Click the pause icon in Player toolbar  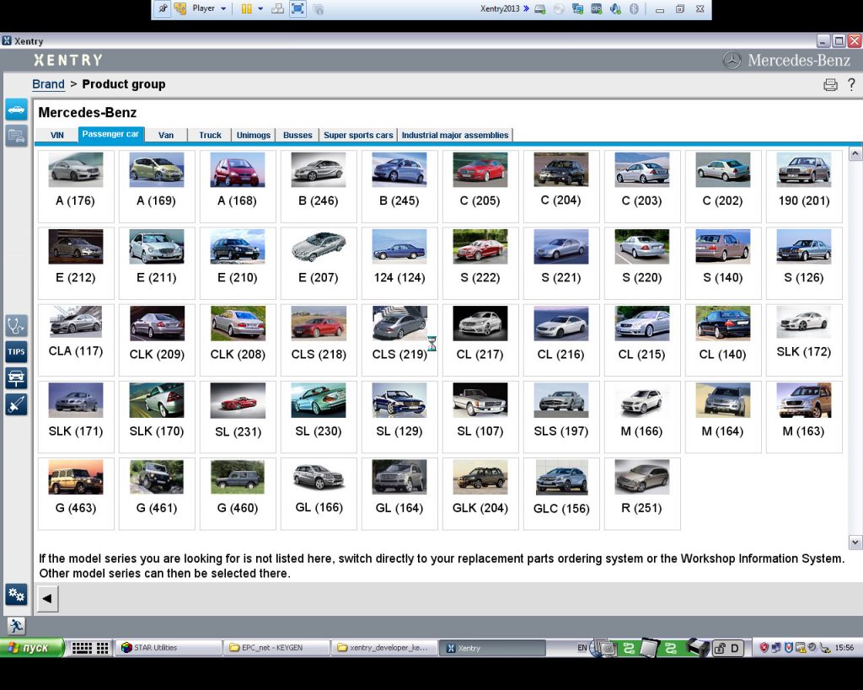point(247,8)
